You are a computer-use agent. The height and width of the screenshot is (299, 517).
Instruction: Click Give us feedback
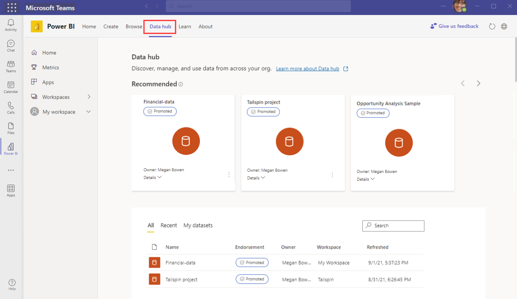pyautogui.click(x=458, y=26)
